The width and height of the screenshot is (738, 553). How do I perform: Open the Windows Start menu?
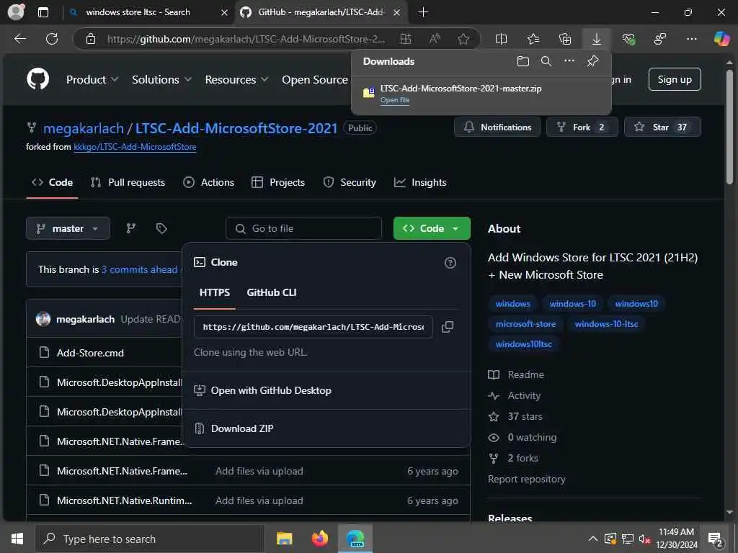pos(17,539)
